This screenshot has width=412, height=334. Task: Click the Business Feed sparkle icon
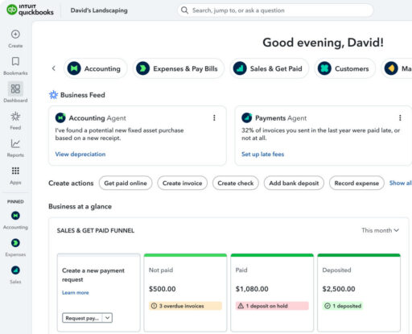pyautogui.click(x=53, y=95)
